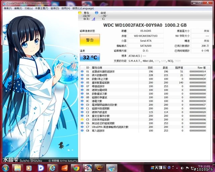
Task: Click the serial number field WD-WCAW30677103
Action: point(145,36)
